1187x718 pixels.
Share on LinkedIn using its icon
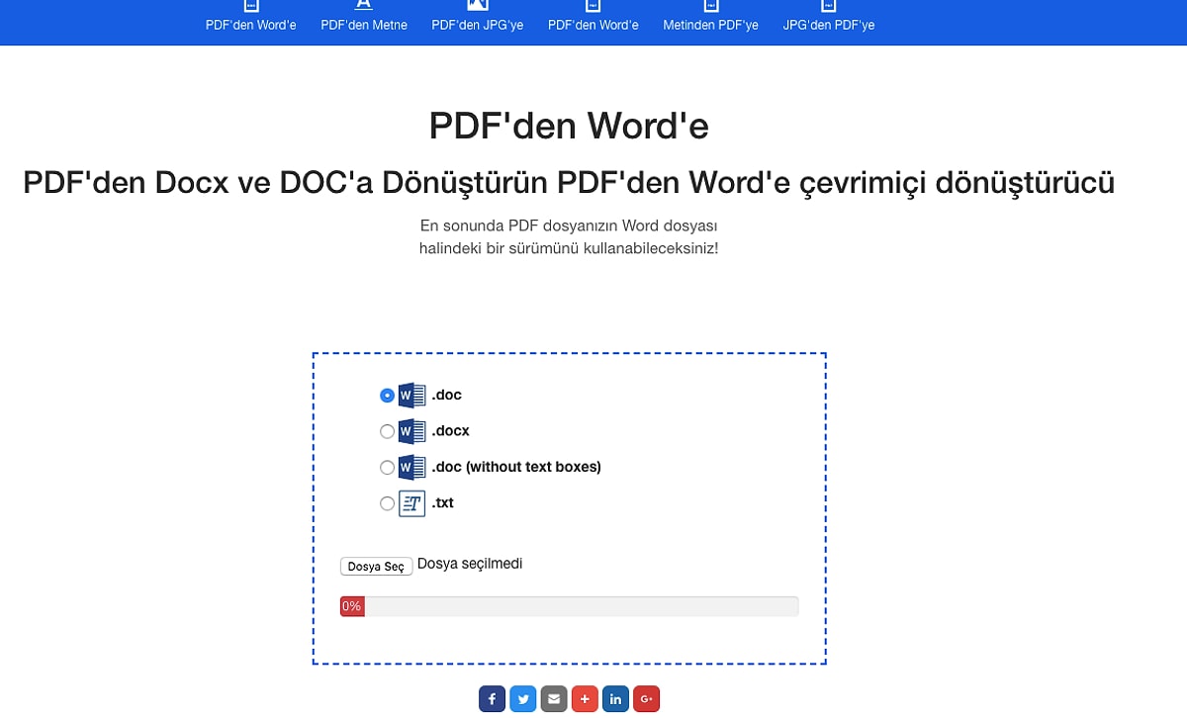(x=615, y=699)
